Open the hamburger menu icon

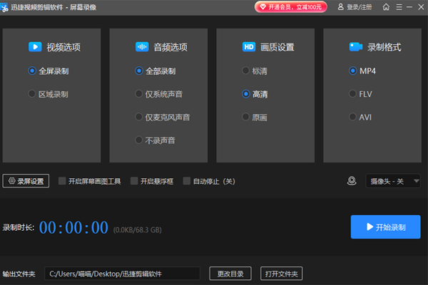point(399,7)
